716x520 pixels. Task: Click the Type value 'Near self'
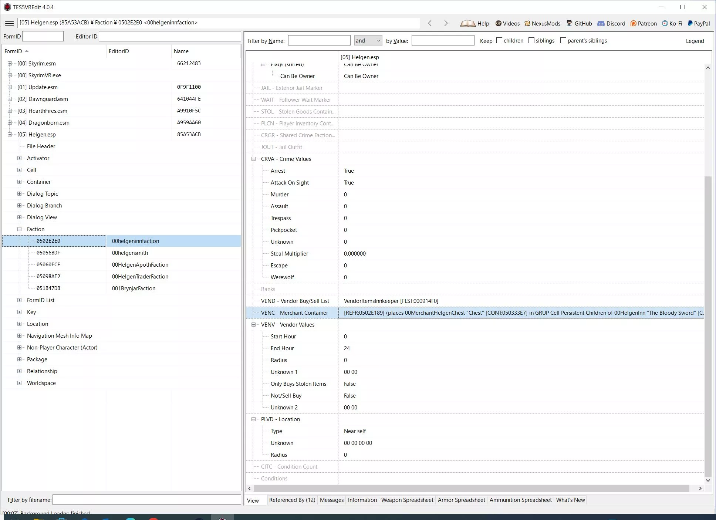pyautogui.click(x=355, y=431)
